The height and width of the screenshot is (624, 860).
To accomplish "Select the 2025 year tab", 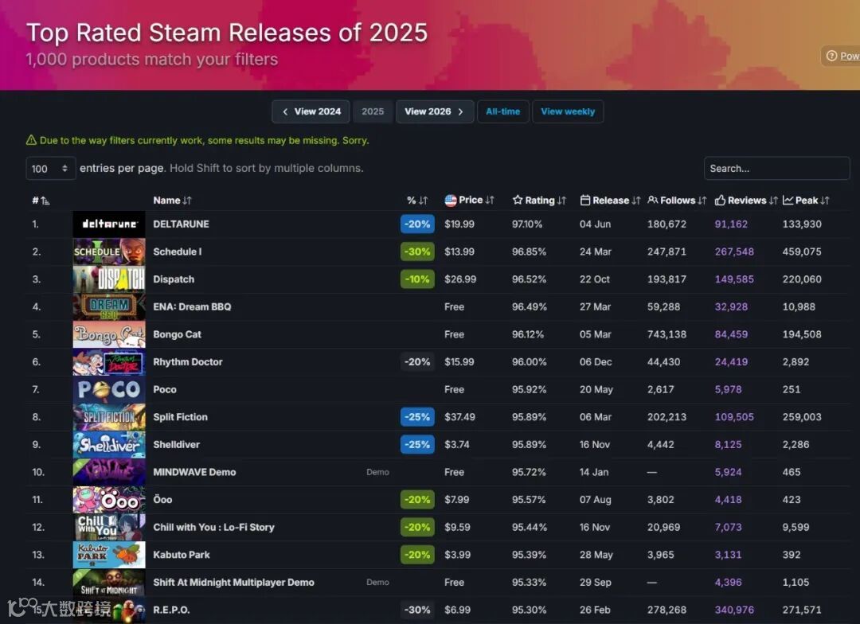I will pos(373,111).
